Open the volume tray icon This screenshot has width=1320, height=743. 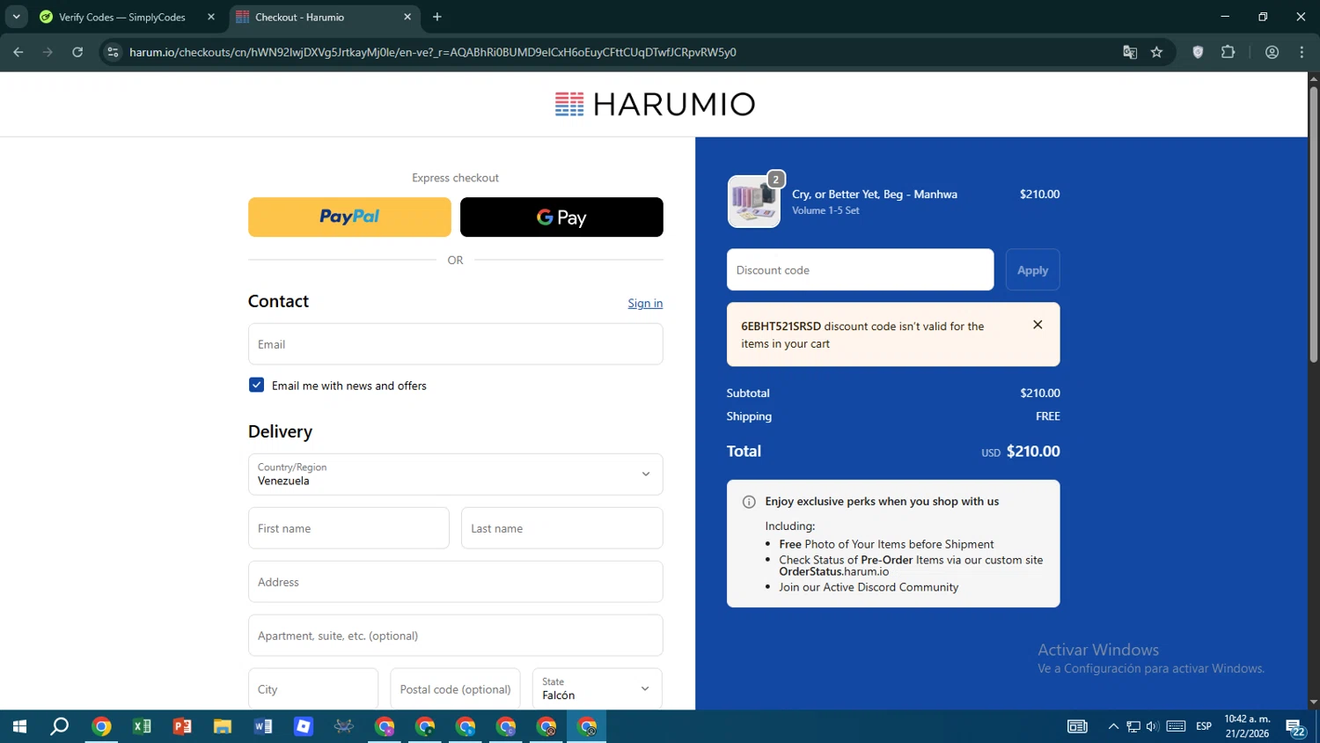point(1153,726)
